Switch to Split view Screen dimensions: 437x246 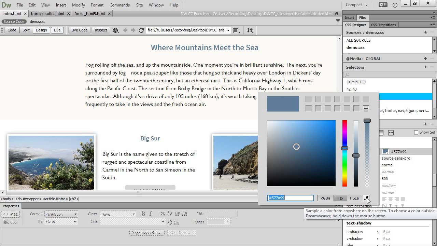[26, 30]
